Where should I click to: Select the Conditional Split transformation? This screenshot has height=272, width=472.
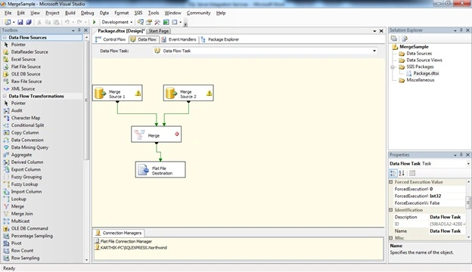click(27, 125)
